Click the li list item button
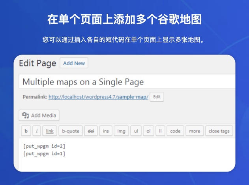The width and height of the screenshot is (249, 185). [x=160, y=131]
